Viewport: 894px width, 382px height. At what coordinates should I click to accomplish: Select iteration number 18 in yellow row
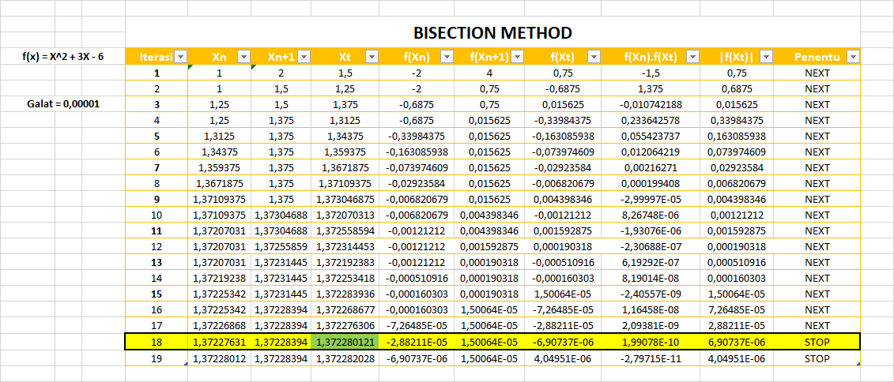156,342
